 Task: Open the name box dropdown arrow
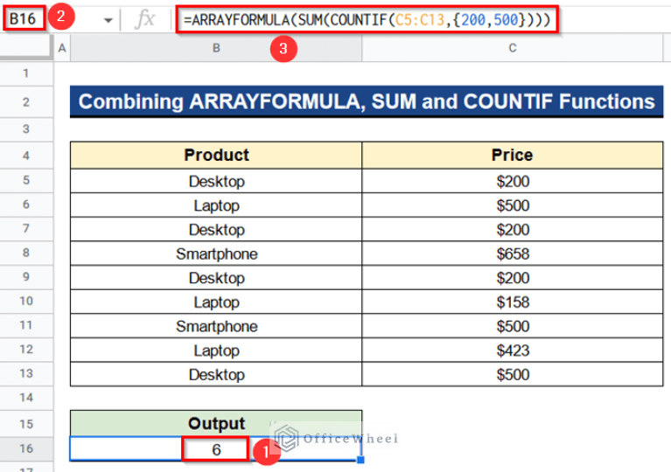(108, 20)
